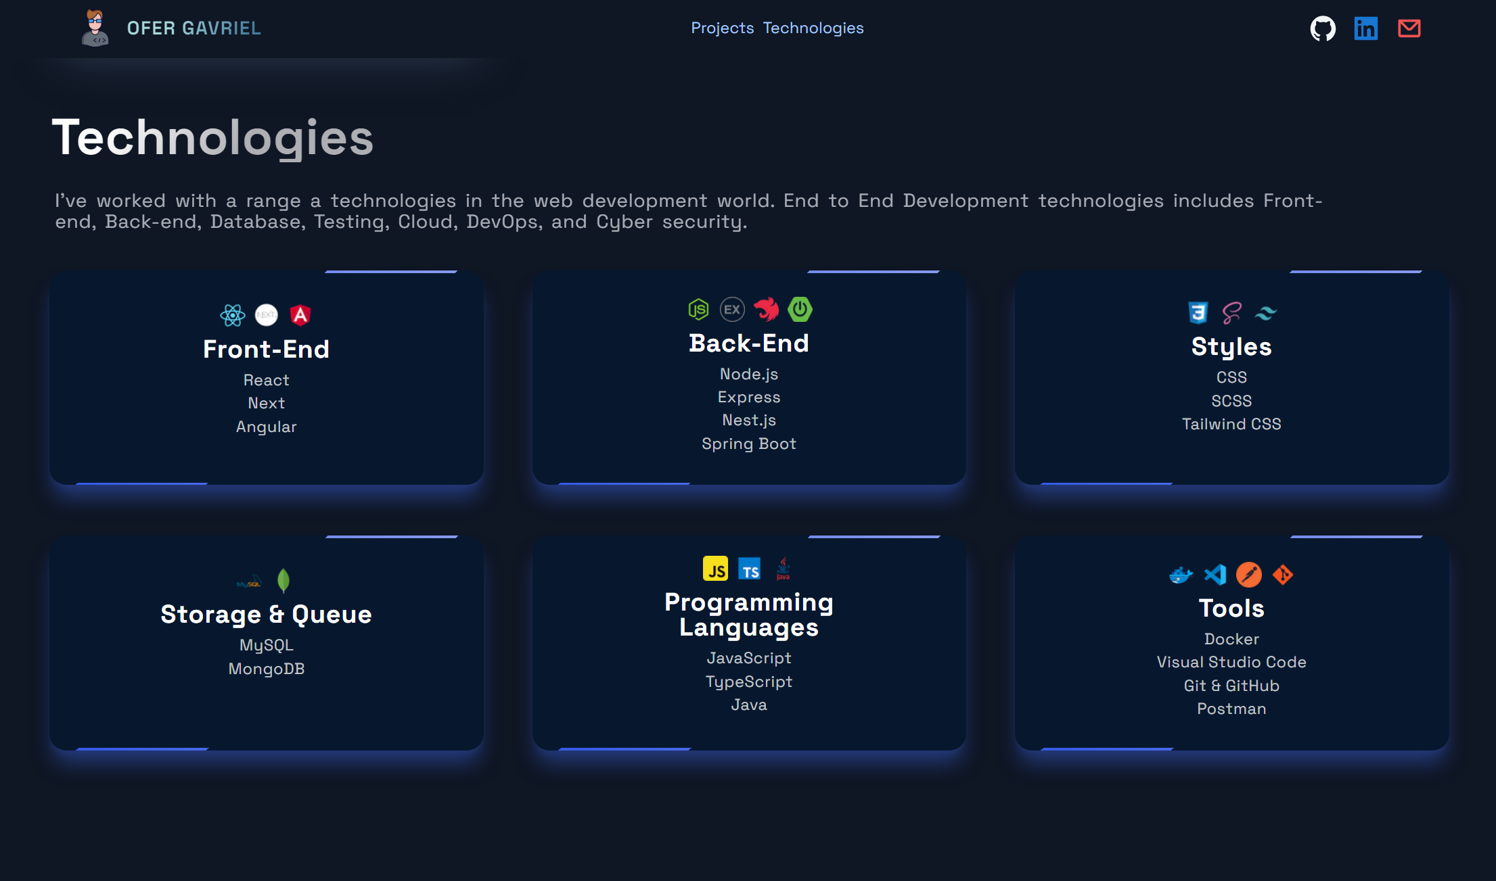Click the Visual Studio Code icon

click(x=1215, y=575)
